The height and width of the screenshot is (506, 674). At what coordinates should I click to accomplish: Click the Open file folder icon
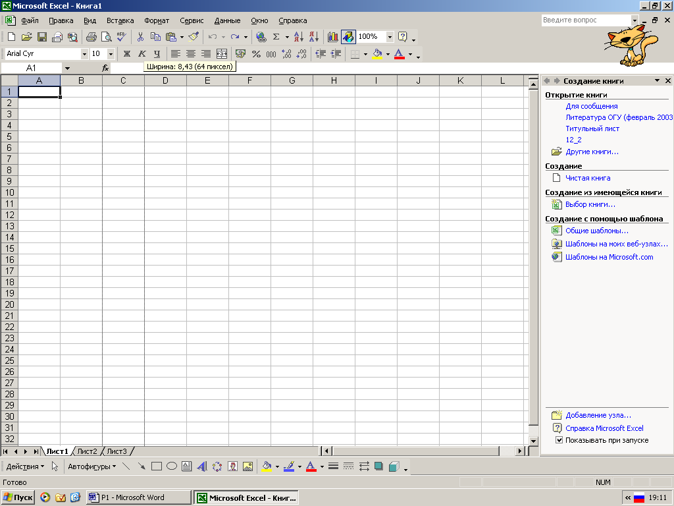point(26,37)
